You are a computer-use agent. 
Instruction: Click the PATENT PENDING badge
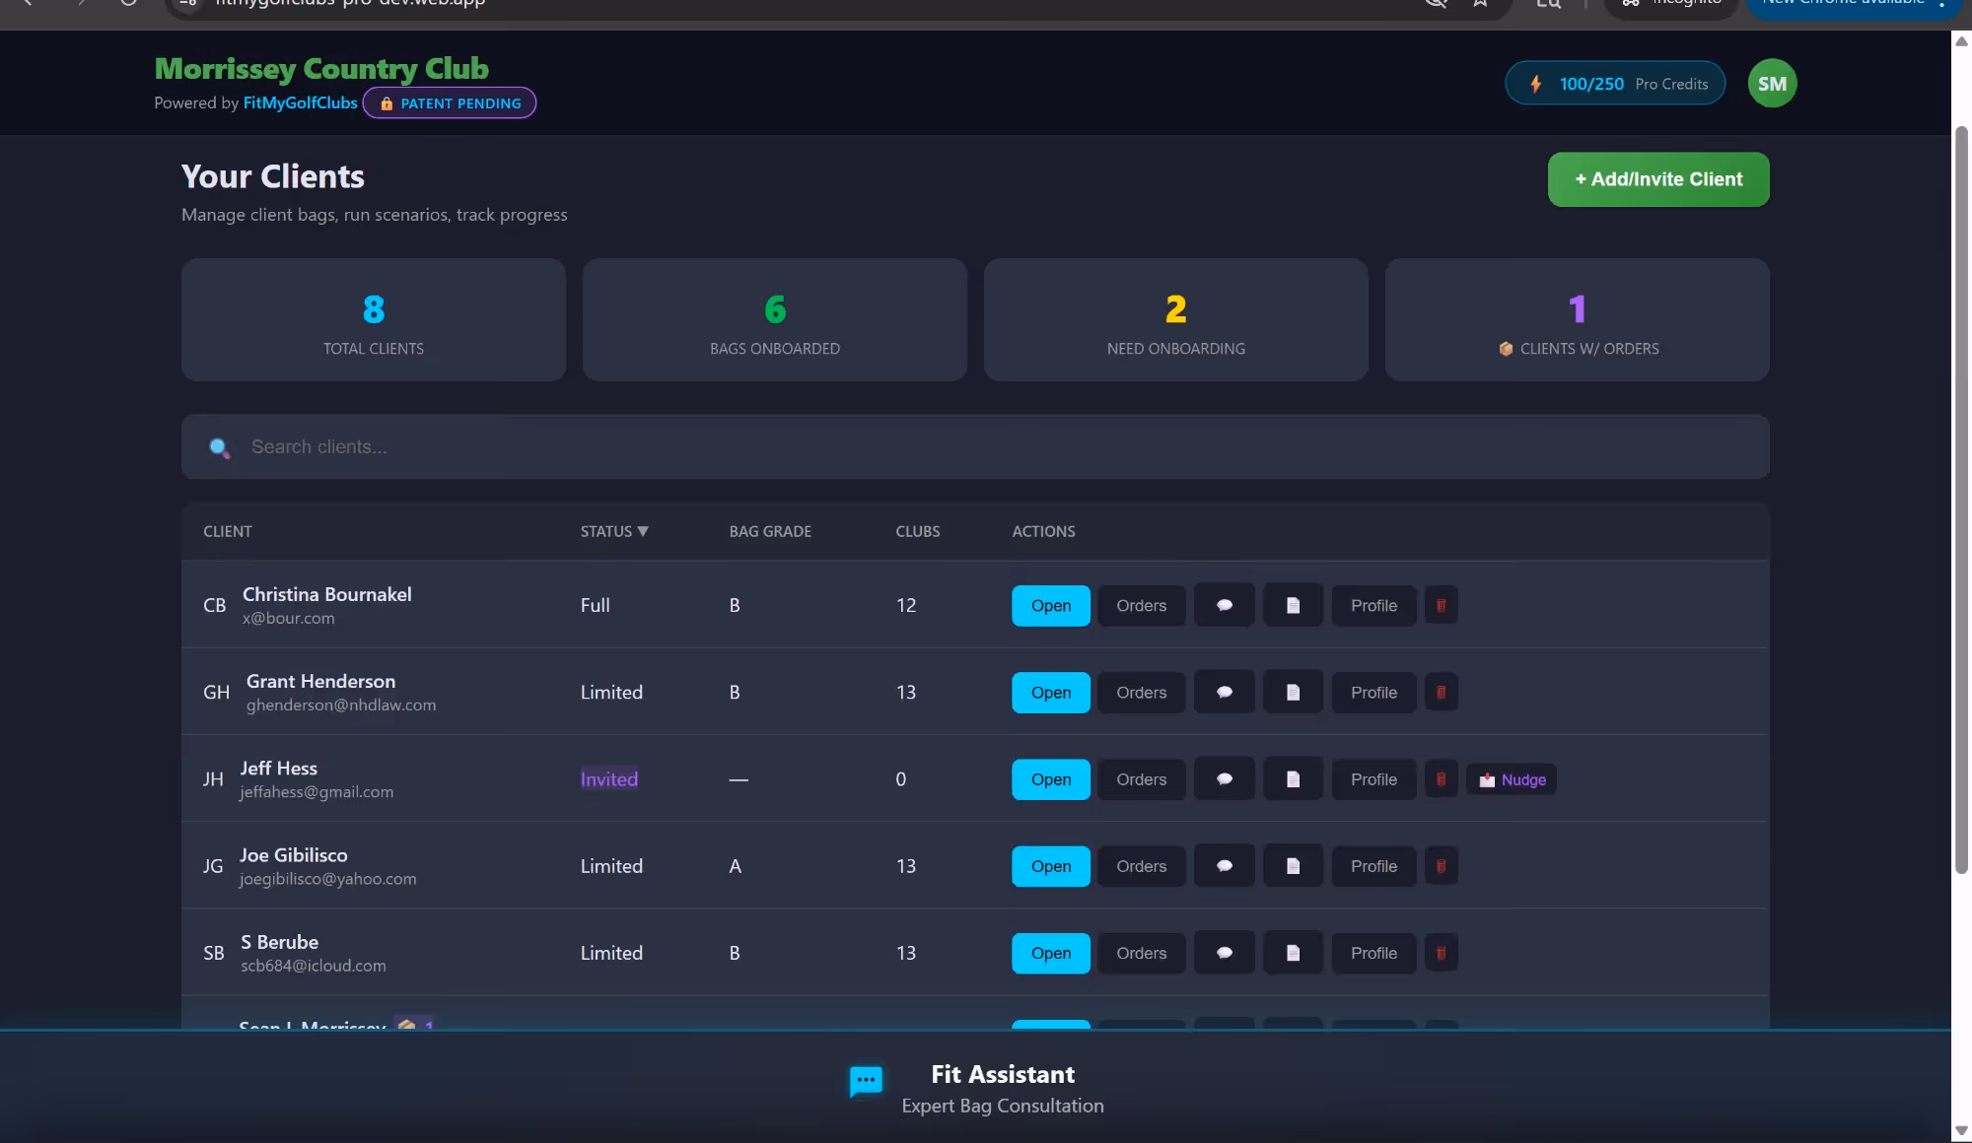point(450,102)
